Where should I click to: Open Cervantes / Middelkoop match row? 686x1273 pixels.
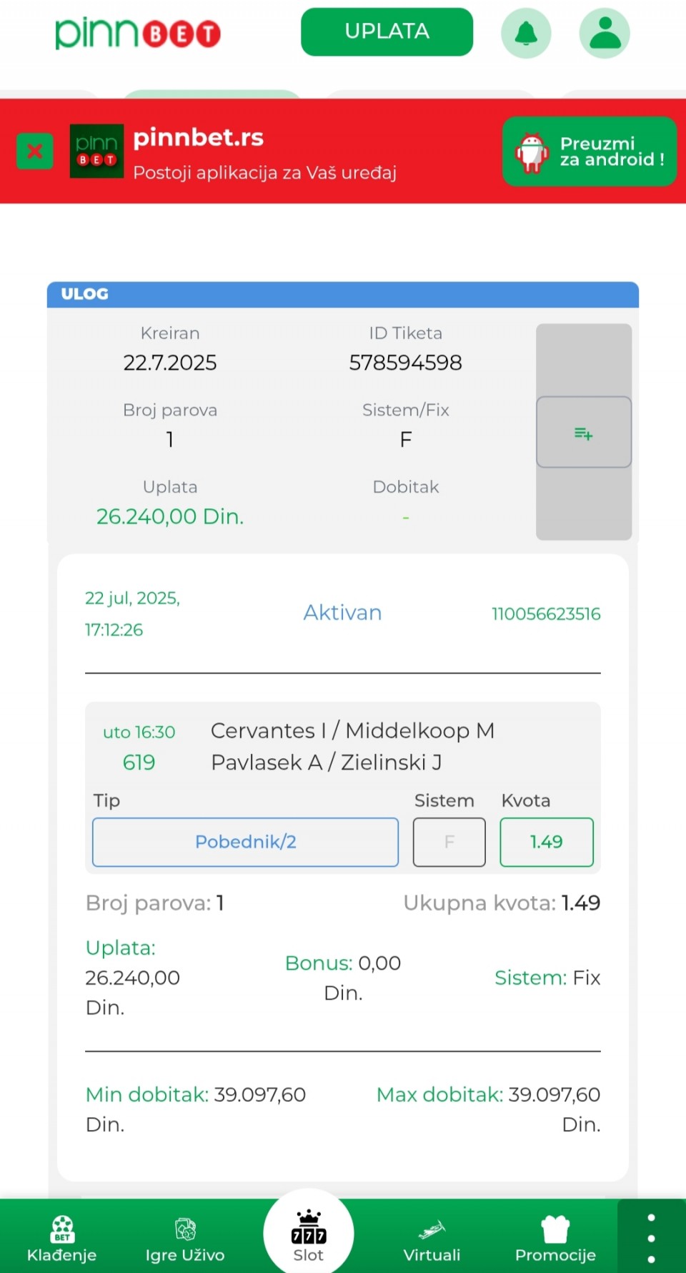pos(343,747)
